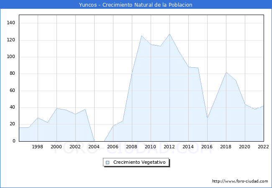
Task: Click the y-axis label 80
Action: click(x=12, y=74)
